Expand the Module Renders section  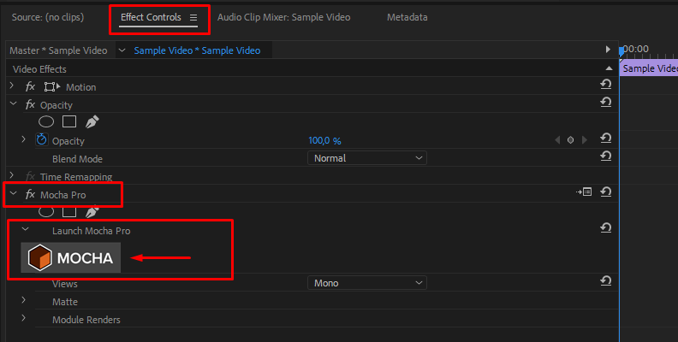24,318
